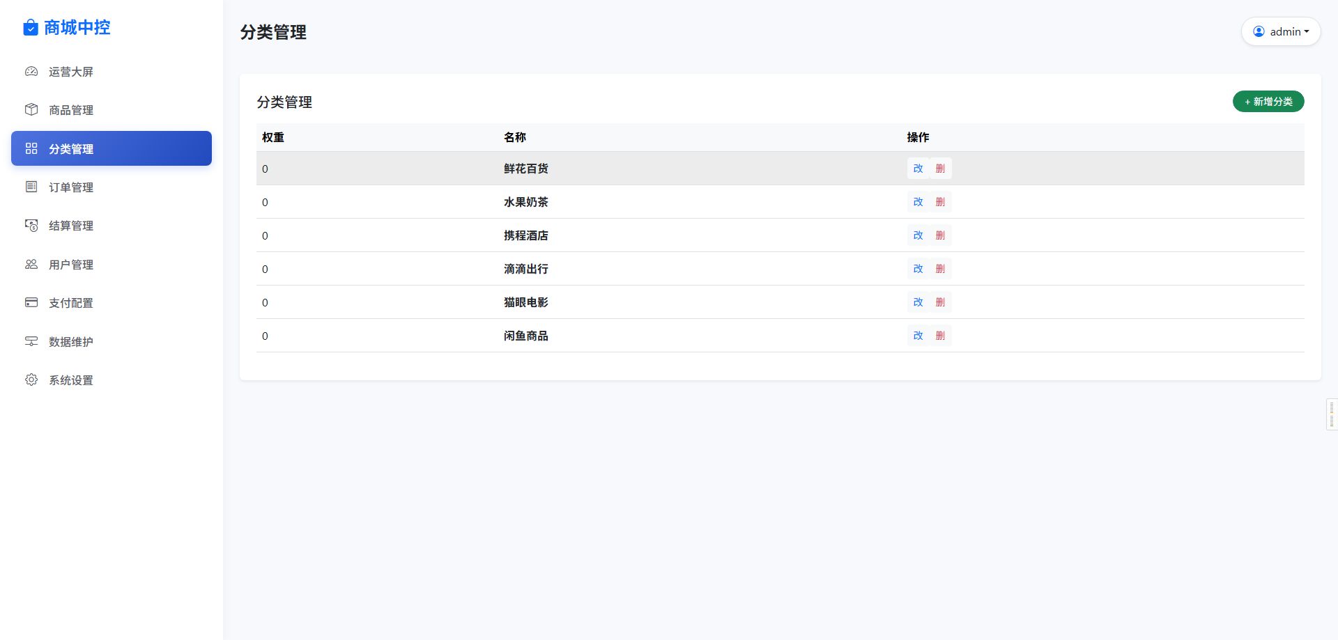Click weight value in 鲜花百货 row
The width and height of the screenshot is (1338, 640).
click(x=265, y=169)
